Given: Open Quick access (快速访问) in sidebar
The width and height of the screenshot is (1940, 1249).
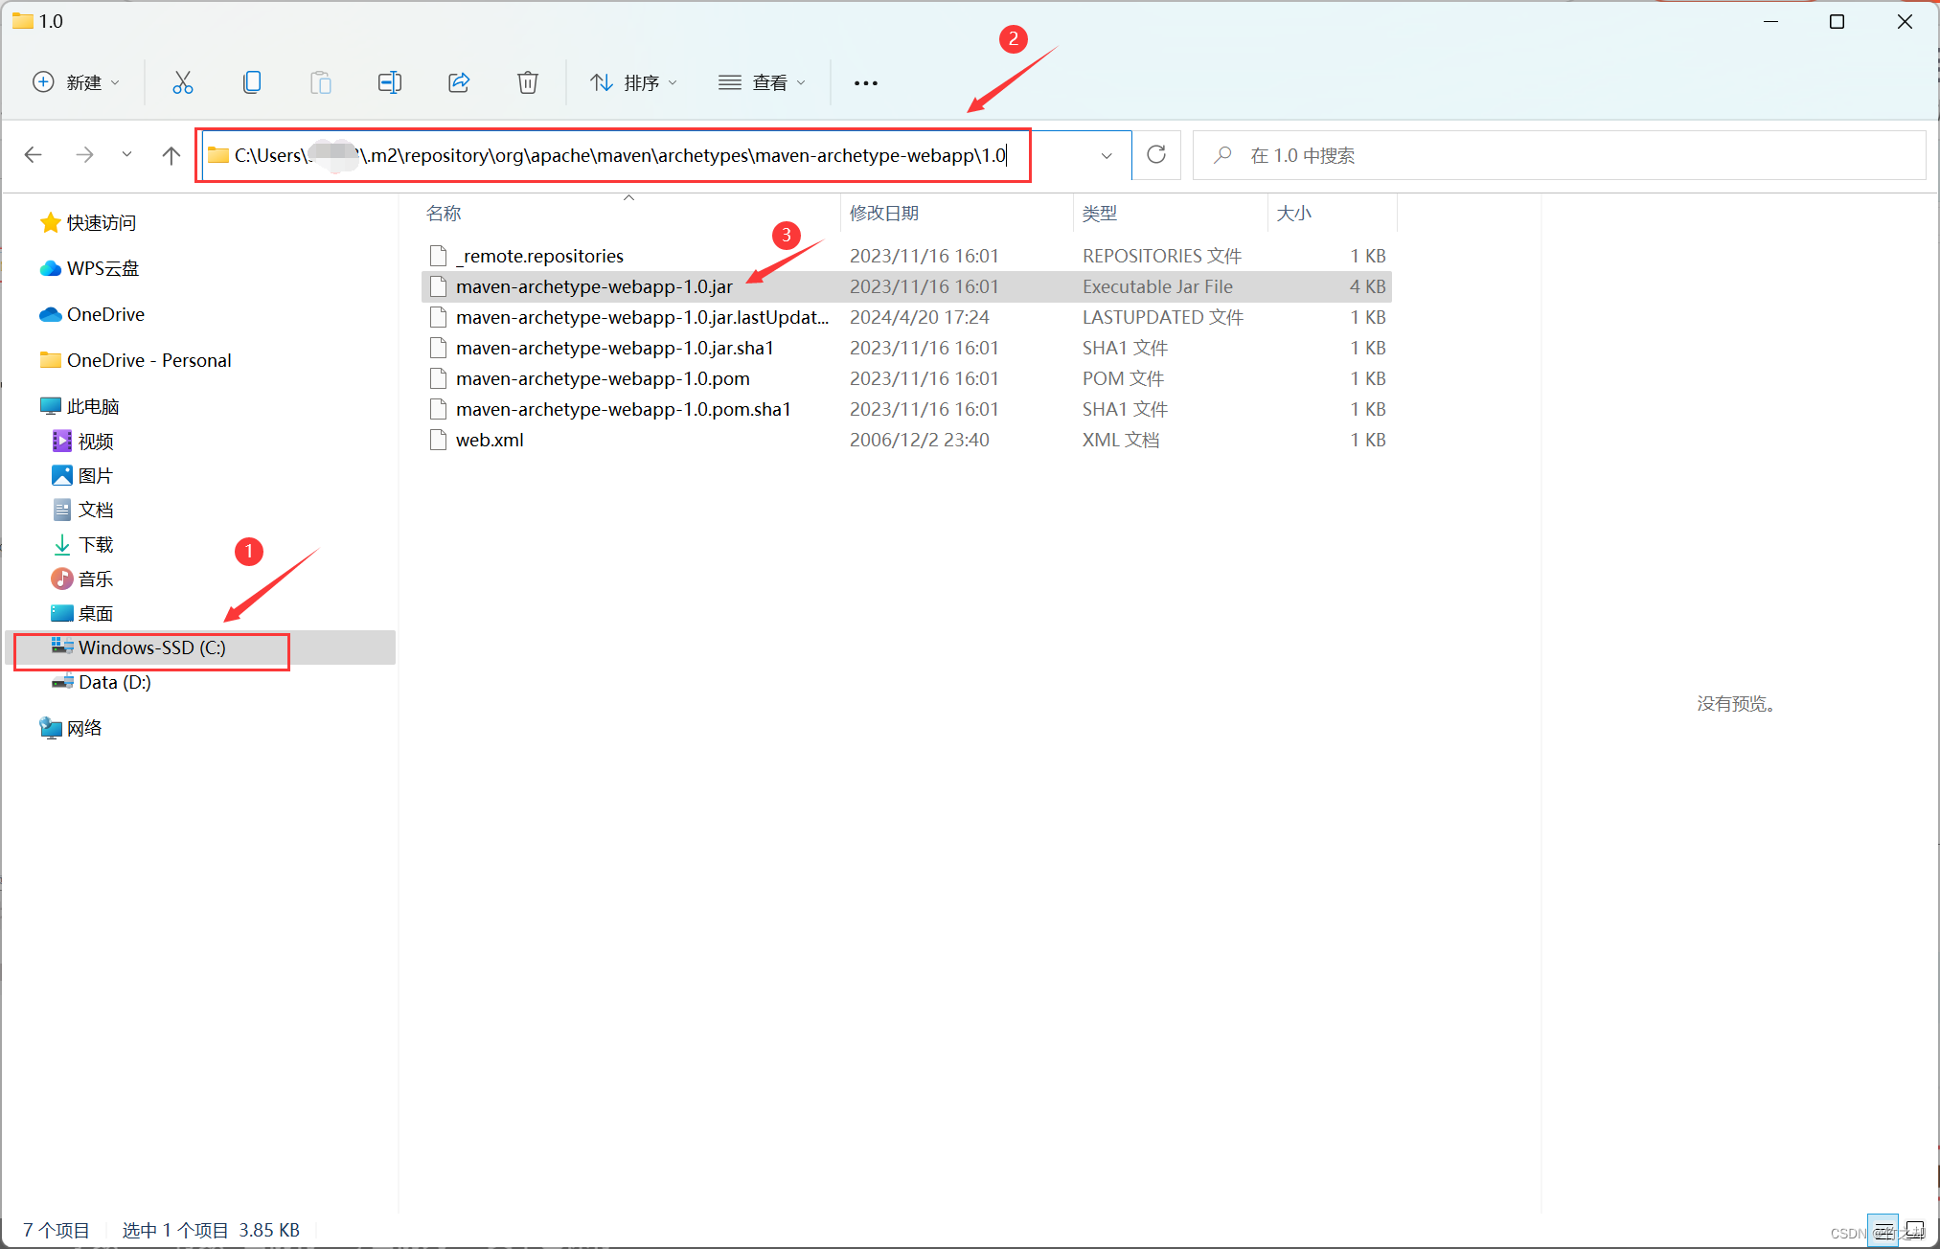Looking at the screenshot, I should (x=88, y=222).
